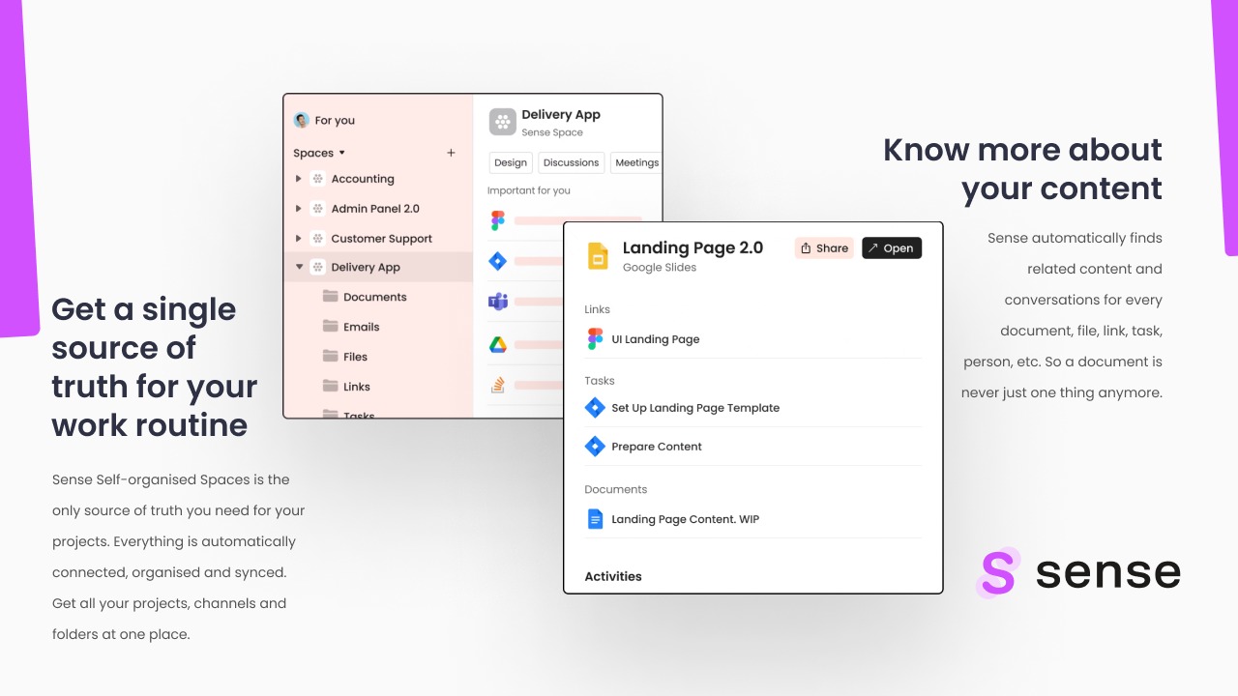The height and width of the screenshot is (696, 1238).
Task: Select the For you label
Action: coord(335,121)
